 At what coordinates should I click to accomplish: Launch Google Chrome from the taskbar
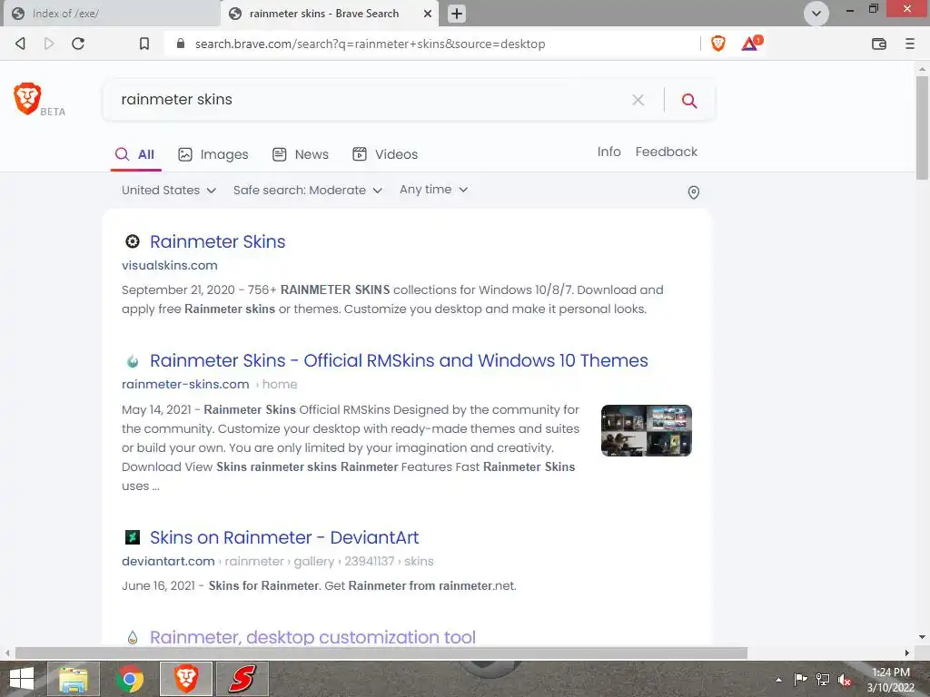pos(130,679)
